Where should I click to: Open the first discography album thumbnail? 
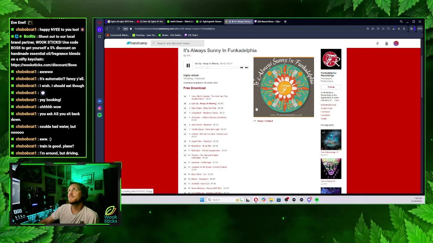[x=331, y=140]
